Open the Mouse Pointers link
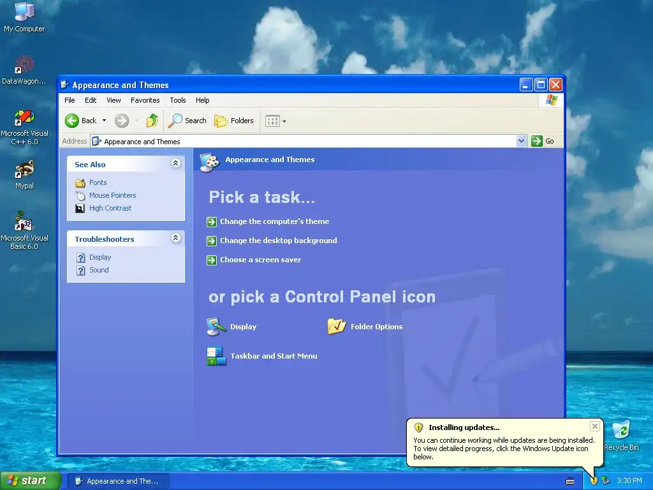The width and height of the screenshot is (653, 490). tap(112, 195)
